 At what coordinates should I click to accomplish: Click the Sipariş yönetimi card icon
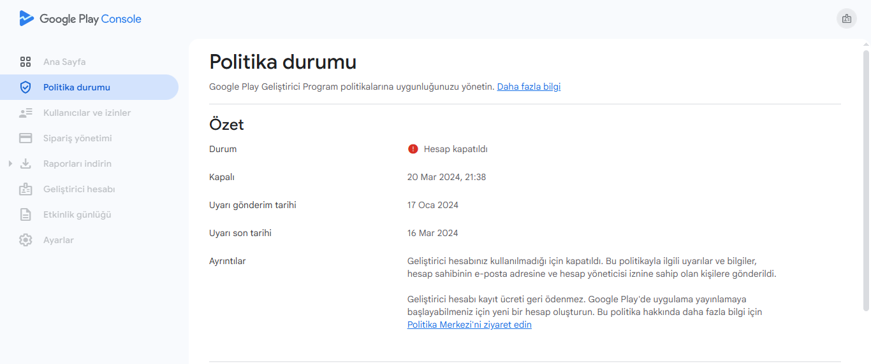pos(26,138)
